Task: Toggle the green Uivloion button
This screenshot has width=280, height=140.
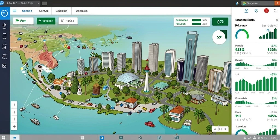Action: (x=46, y=21)
